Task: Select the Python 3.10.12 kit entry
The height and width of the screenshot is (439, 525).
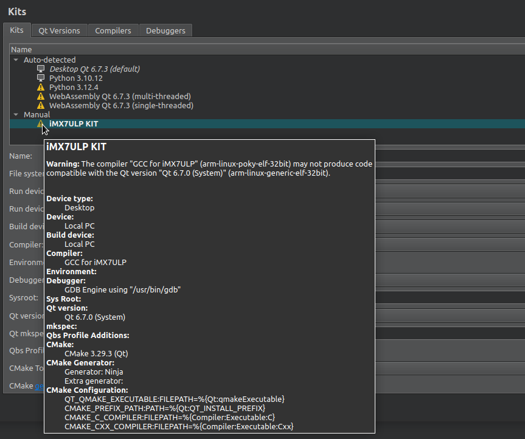Action: tap(75, 78)
